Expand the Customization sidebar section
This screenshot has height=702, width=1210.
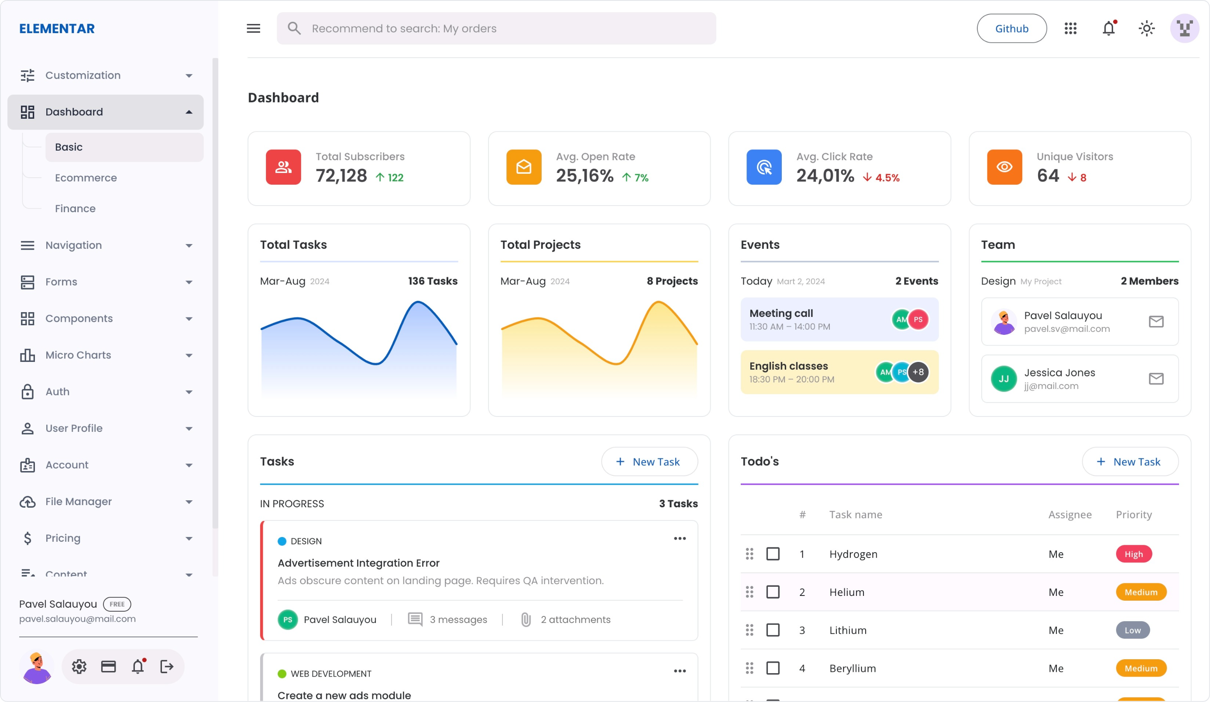(x=106, y=76)
